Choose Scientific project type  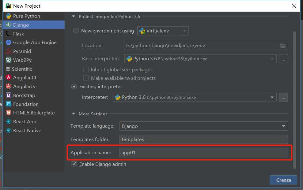(34, 69)
